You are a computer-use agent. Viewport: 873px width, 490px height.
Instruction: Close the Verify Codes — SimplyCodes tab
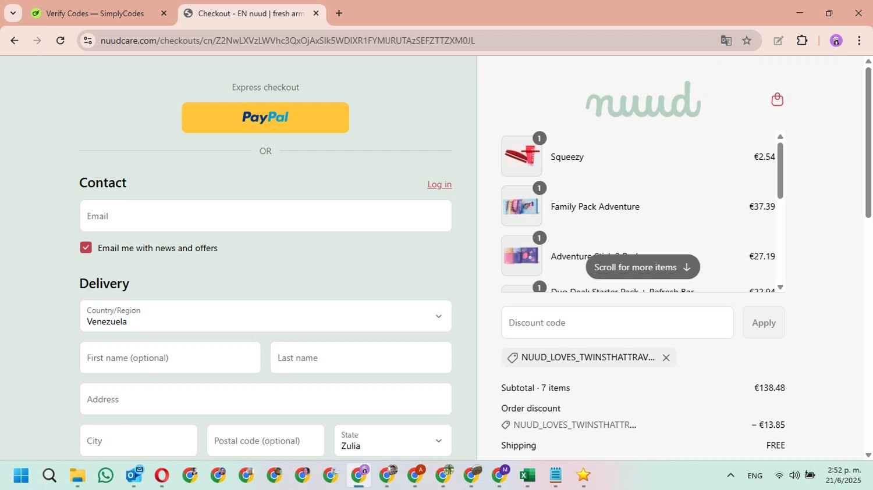[164, 13]
